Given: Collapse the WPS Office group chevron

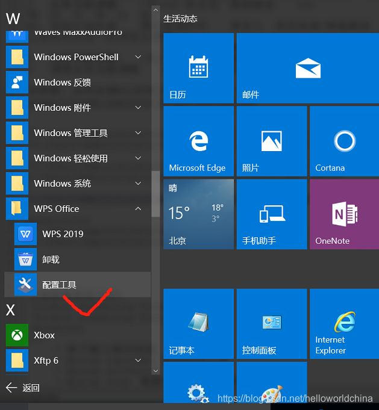Looking at the screenshot, I should coord(138,209).
